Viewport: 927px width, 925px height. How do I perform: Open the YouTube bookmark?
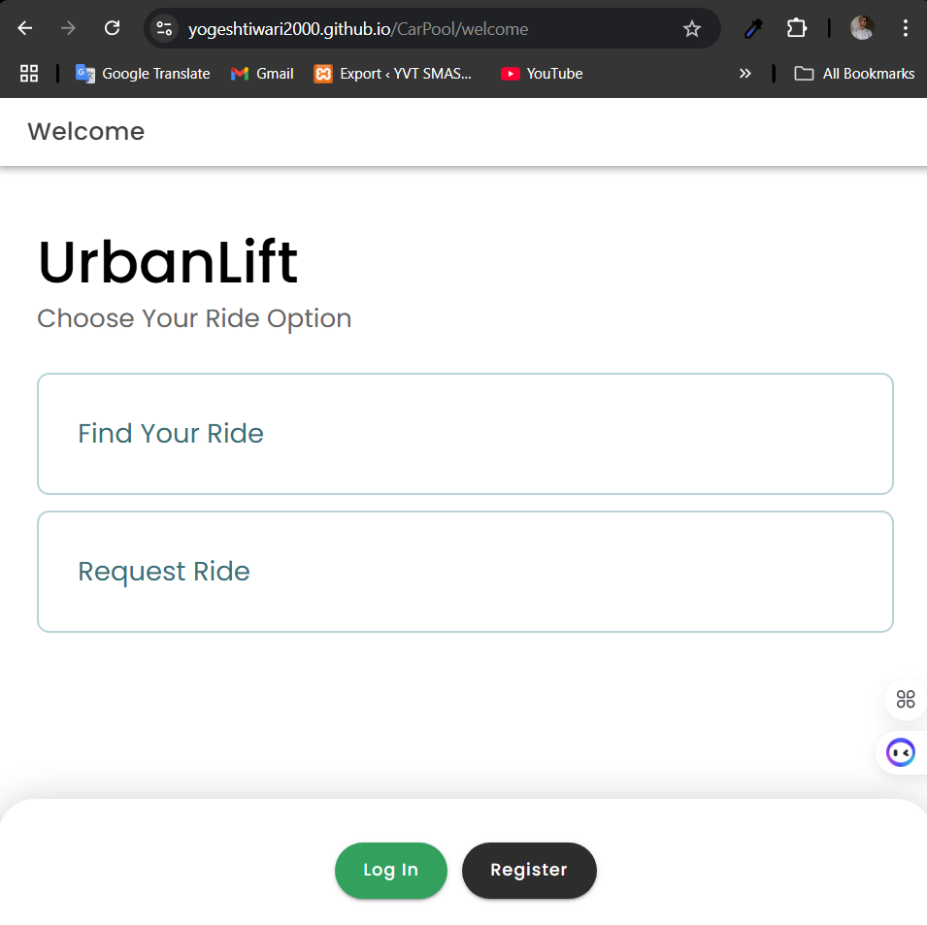click(x=542, y=74)
